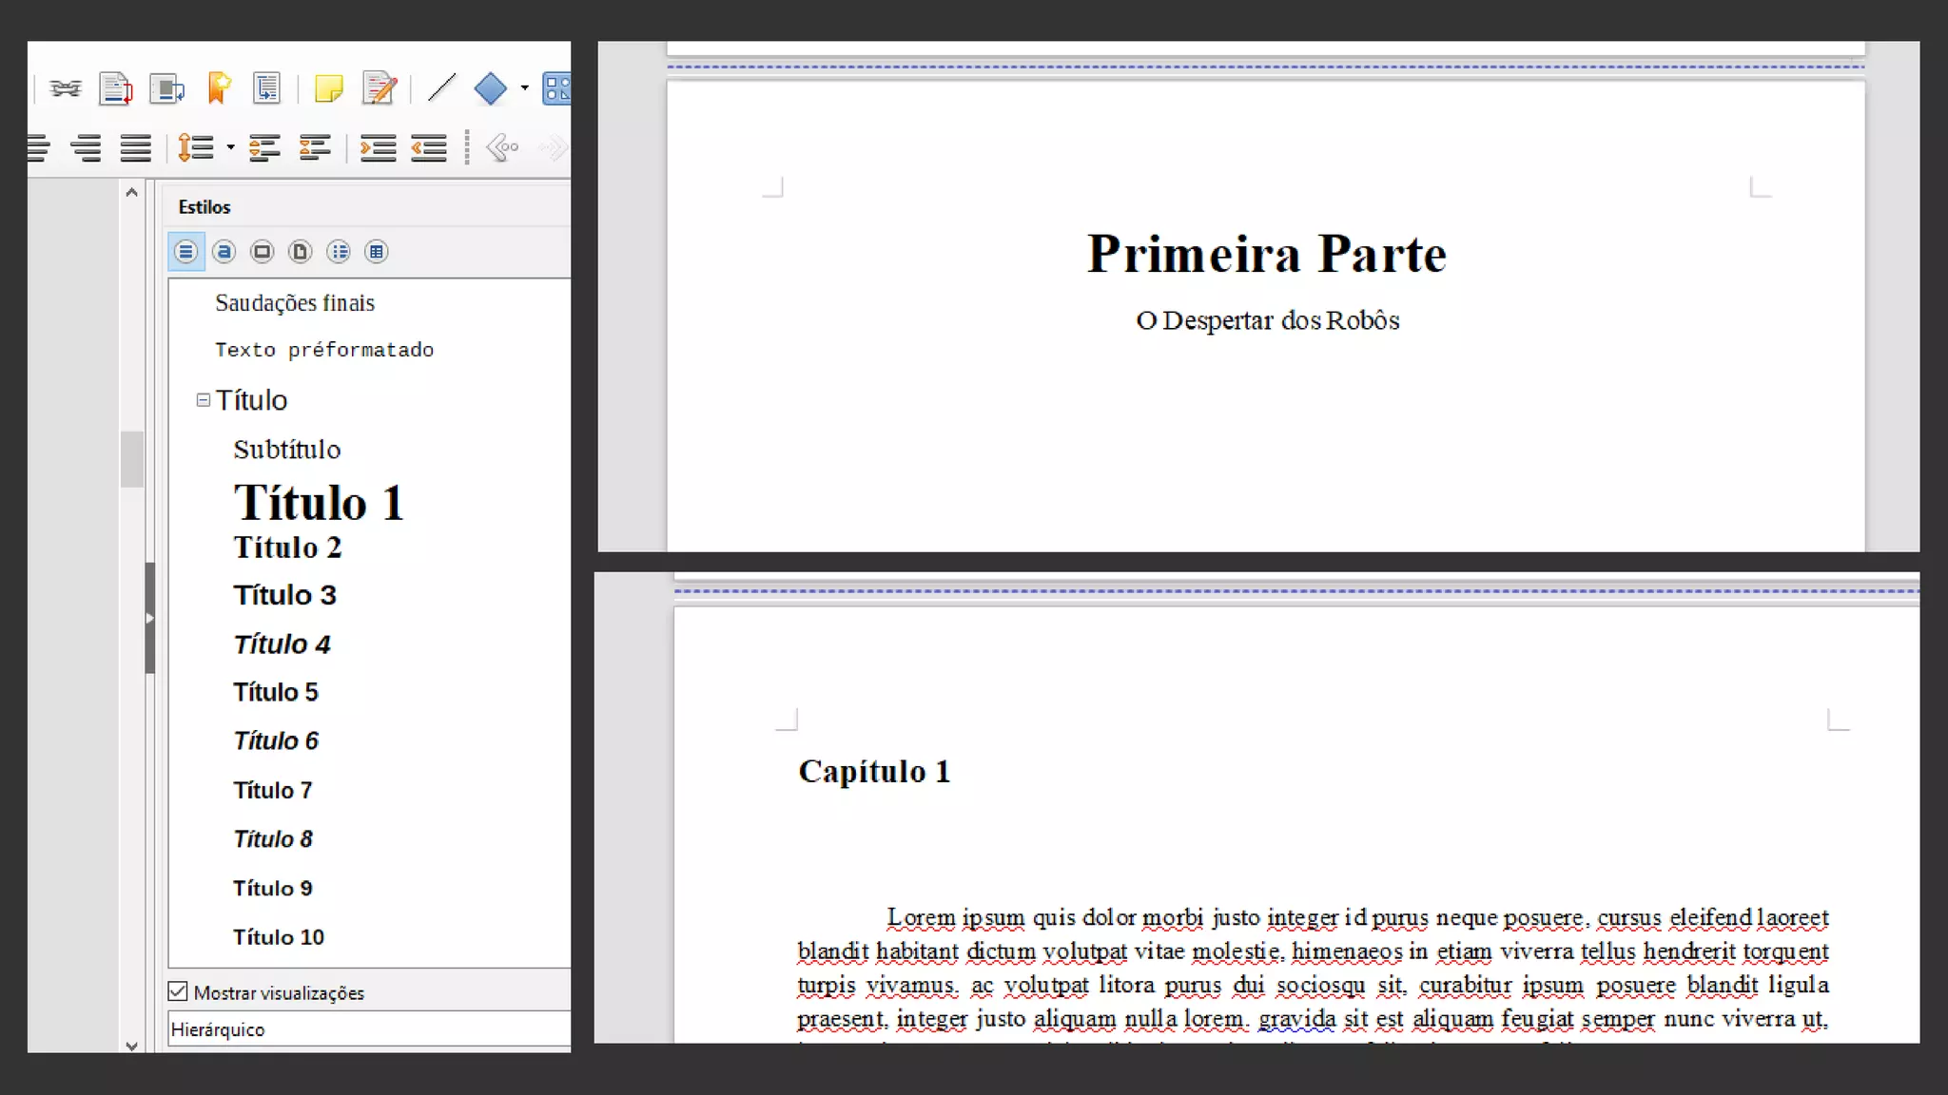Insert blue diamond basic shape

pyautogui.click(x=490, y=88)
